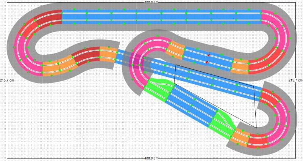
Task: Select the upper green lane-change track piece
Action: [158, 86]
